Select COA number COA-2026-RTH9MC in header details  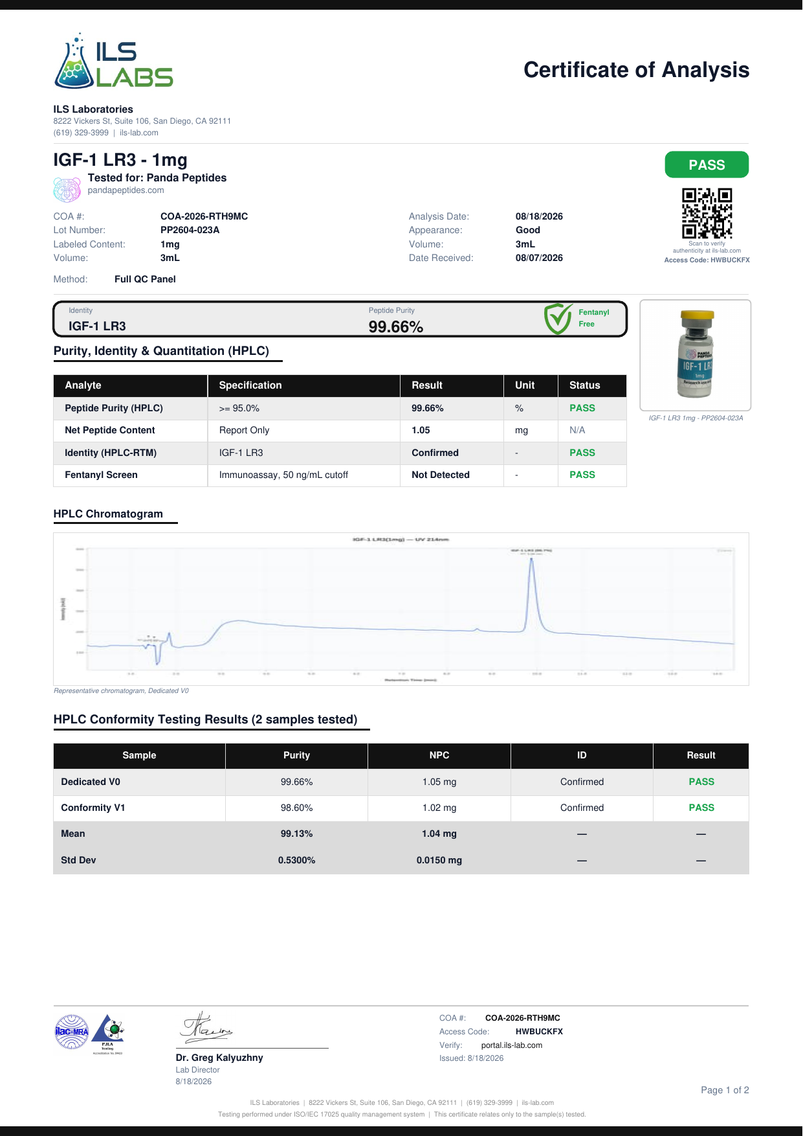pos(204,216)
